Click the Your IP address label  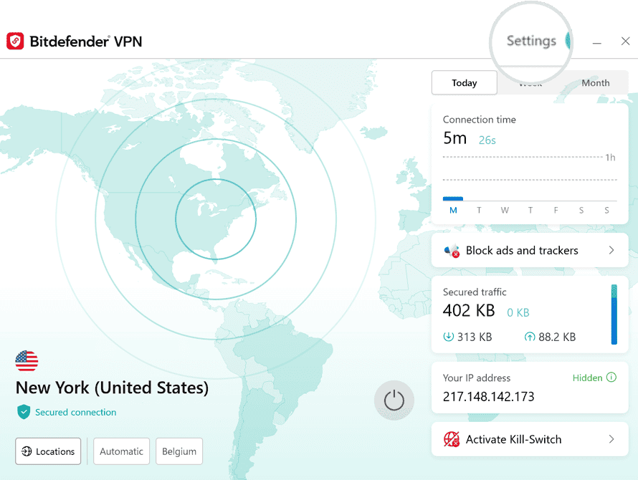click(x=477, y=378)
